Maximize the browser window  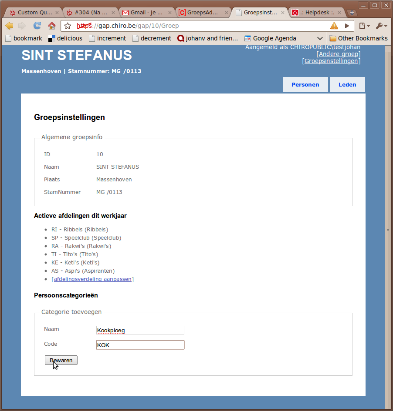coord(375,5)
